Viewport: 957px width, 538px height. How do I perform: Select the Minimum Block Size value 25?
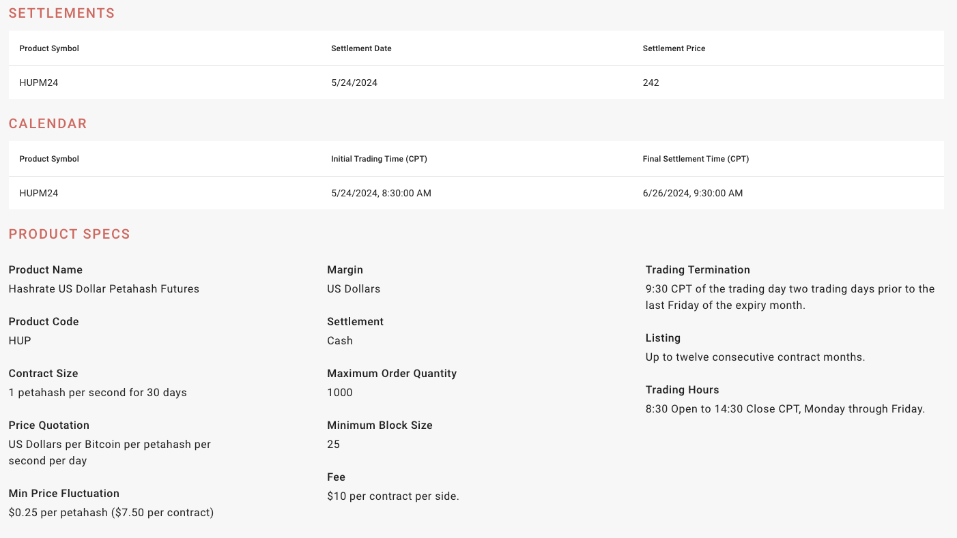coord(333,444)
